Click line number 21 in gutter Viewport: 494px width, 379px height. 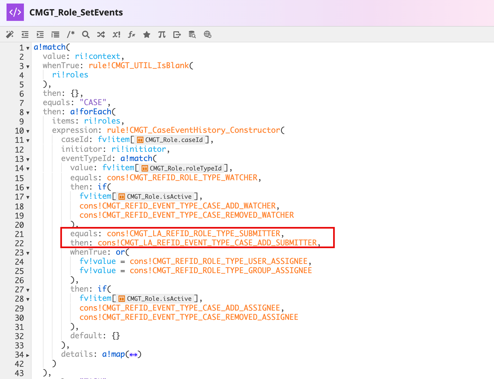19,234
